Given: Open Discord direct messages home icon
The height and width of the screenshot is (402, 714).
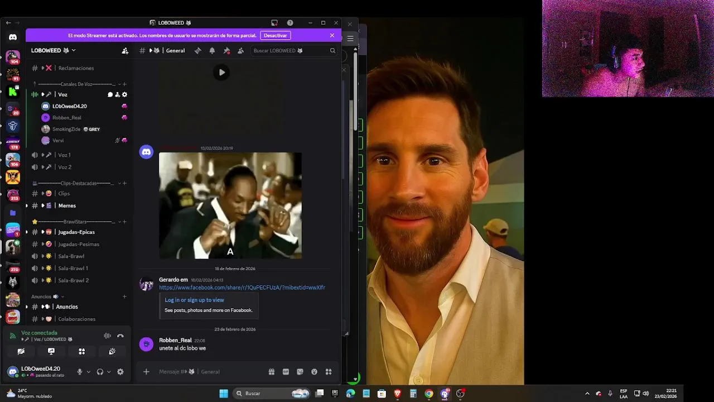Looking at the screenshot, I should 13,37.
